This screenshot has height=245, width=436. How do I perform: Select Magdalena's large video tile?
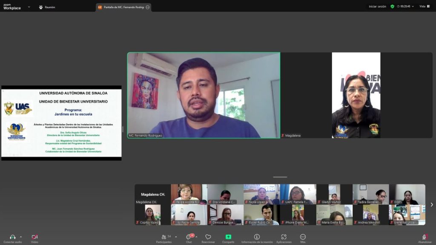356,95
